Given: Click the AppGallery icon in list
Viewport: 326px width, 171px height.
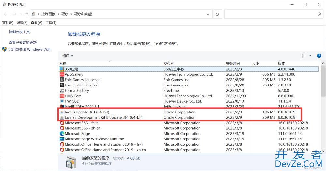Looking at the screenshot, I should 62,74.
